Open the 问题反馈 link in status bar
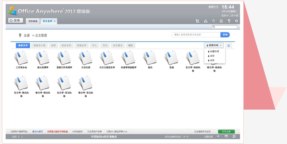 click(x=208, y=136)
